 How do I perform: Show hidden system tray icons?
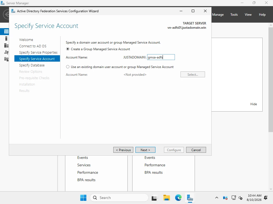point(217,198)
